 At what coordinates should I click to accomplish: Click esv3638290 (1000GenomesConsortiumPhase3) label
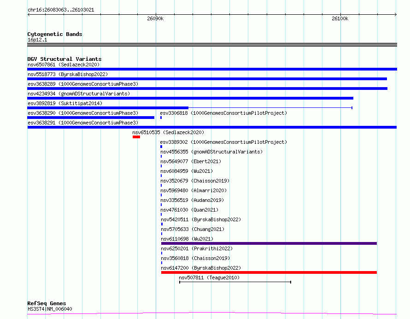(83, 113)
